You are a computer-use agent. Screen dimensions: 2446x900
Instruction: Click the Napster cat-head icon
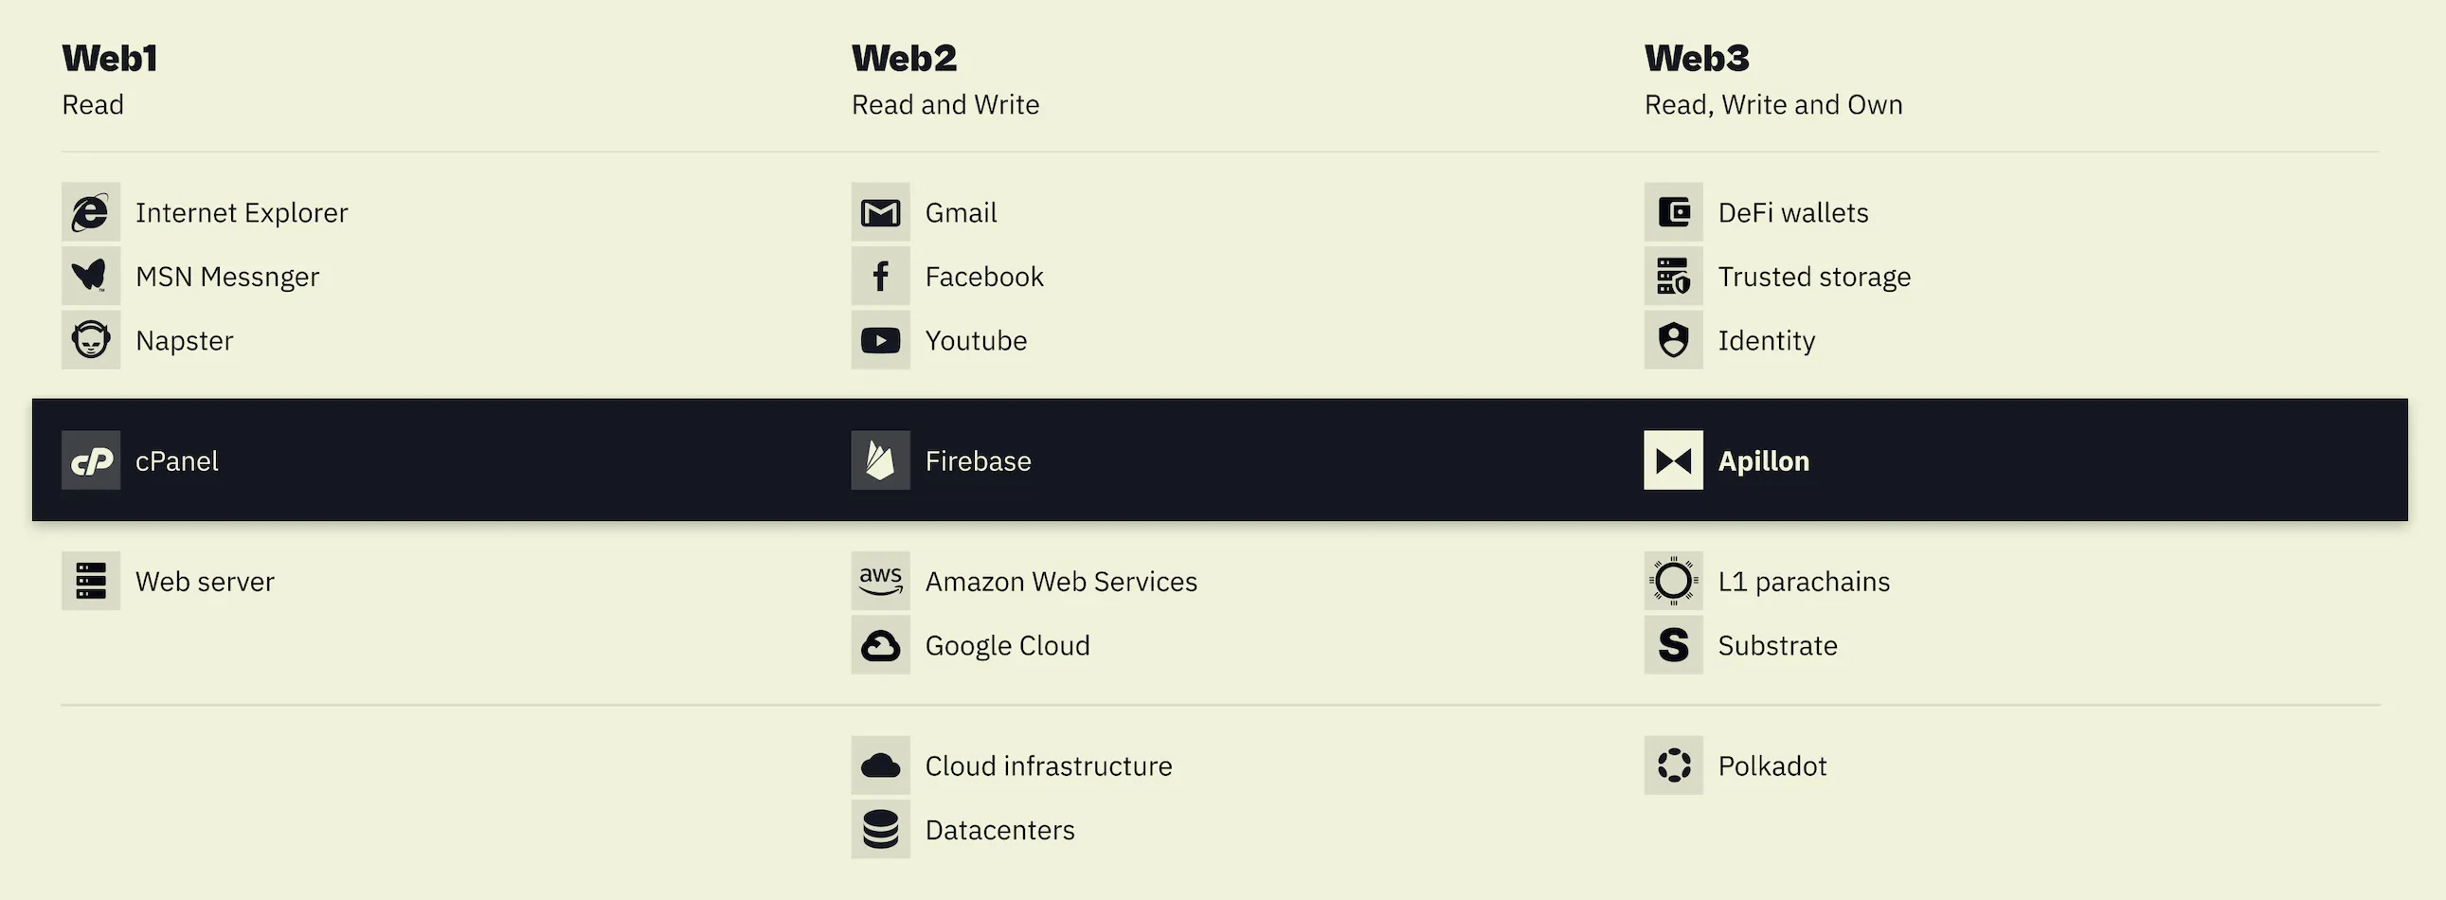[91, 340]
